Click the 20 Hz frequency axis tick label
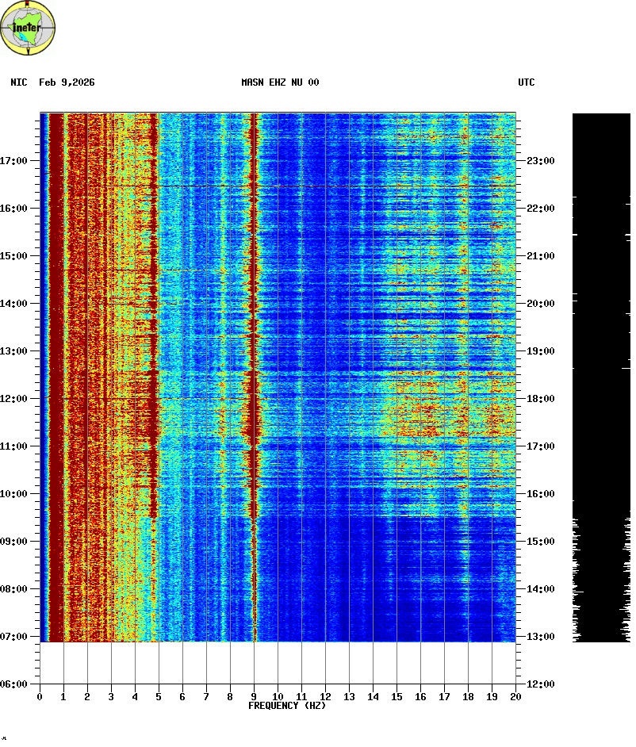 tap(515, 697)
